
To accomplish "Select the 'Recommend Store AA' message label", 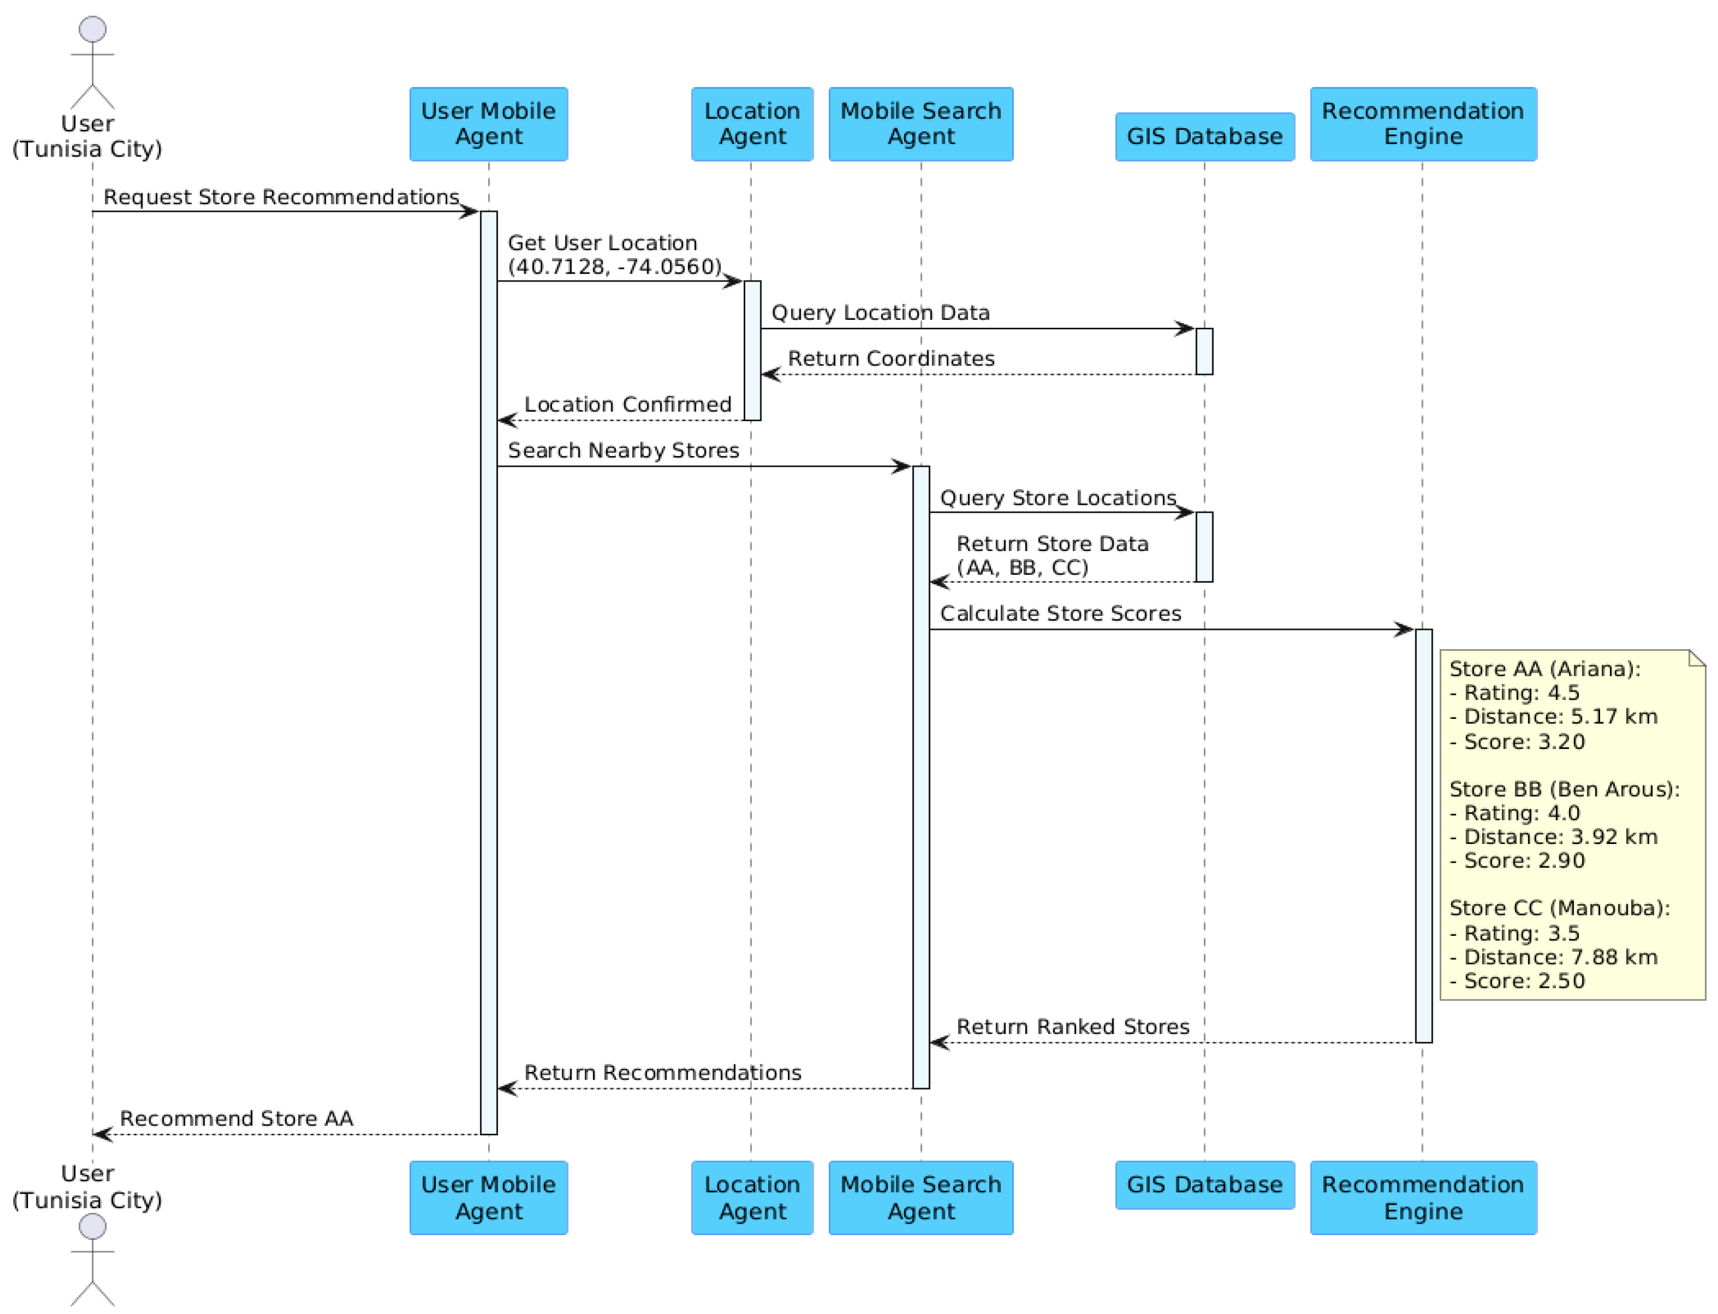I will [x=236, y=1119].
